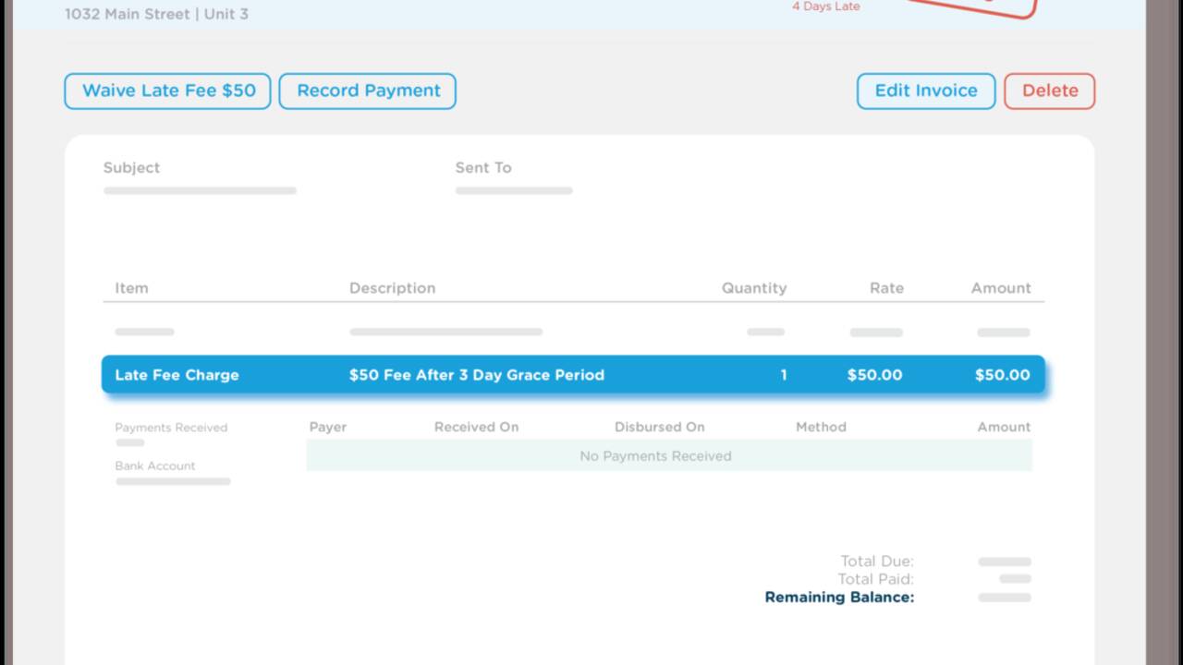Click the Item column header

pyautogui.click(x=131, y=287)
